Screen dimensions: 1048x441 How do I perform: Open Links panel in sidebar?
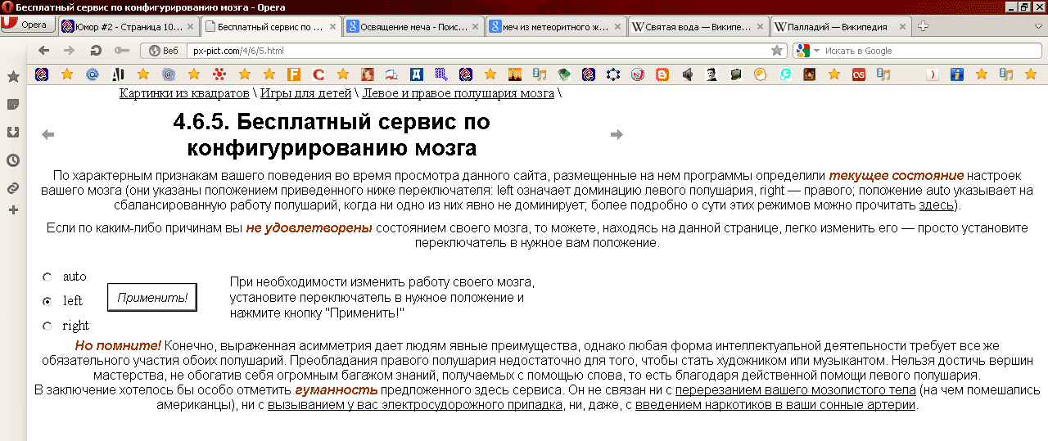tap(13, 187)
